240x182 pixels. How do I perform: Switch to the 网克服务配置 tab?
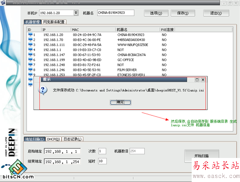tap(54, 22)
